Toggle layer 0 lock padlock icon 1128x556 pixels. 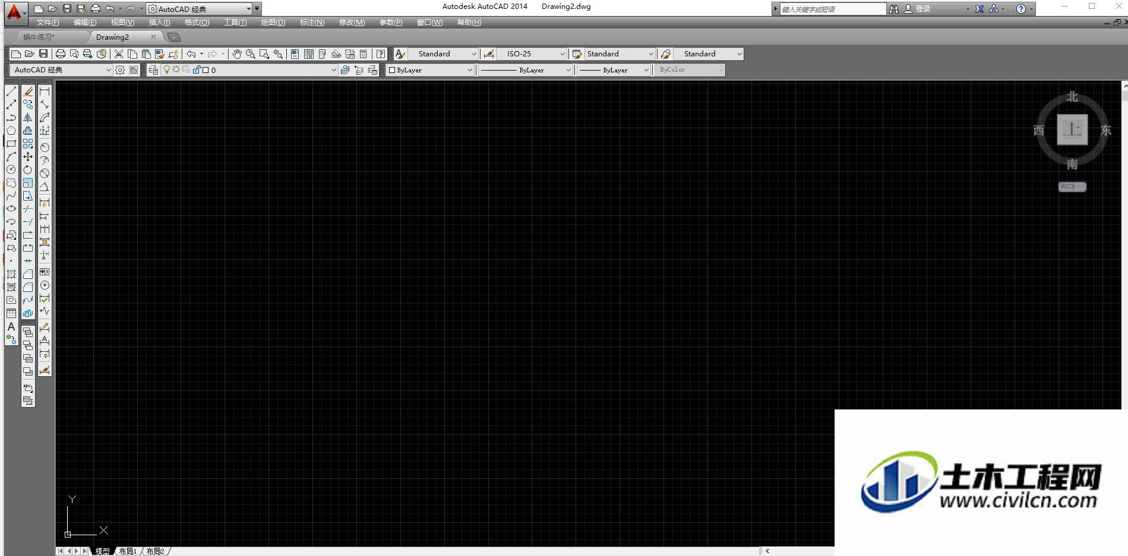click(197, 70)
